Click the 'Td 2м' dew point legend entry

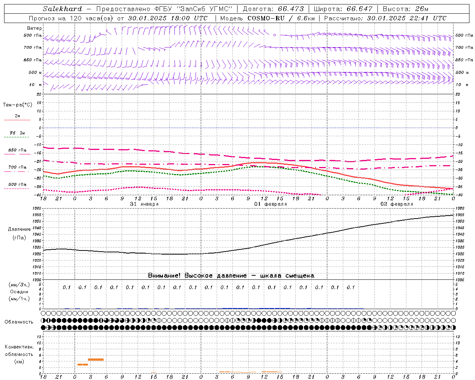(x=17, y=133)
